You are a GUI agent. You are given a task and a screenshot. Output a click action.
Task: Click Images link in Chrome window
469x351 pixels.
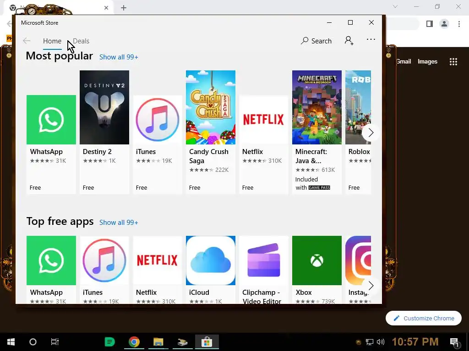(427, 62)
